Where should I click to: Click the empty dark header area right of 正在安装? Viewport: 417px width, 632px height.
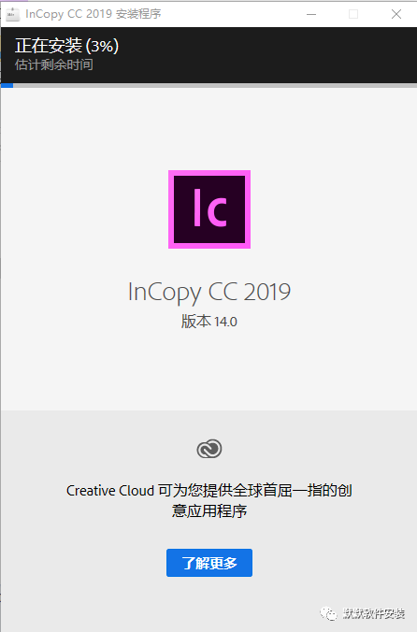click(x=266, y=54)
